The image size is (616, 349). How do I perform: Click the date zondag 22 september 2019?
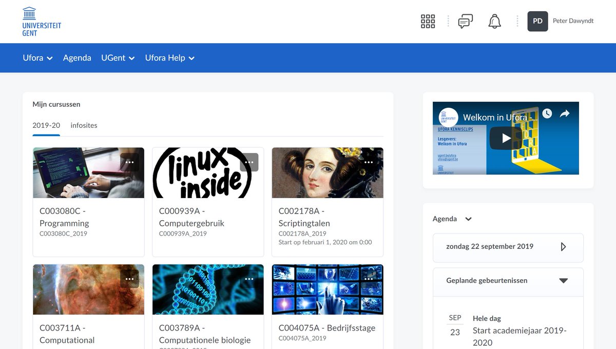(490, 246)
